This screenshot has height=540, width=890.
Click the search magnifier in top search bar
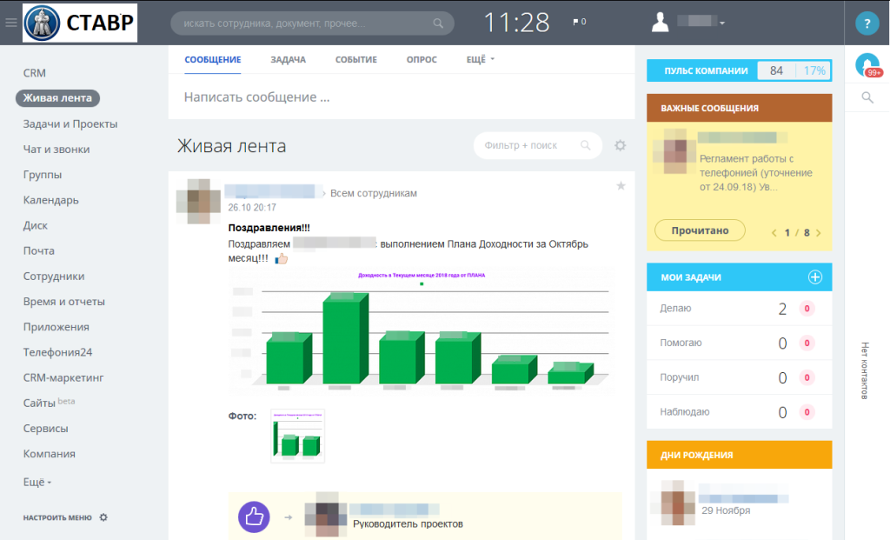pyautogui.click(x=438, y=23)
